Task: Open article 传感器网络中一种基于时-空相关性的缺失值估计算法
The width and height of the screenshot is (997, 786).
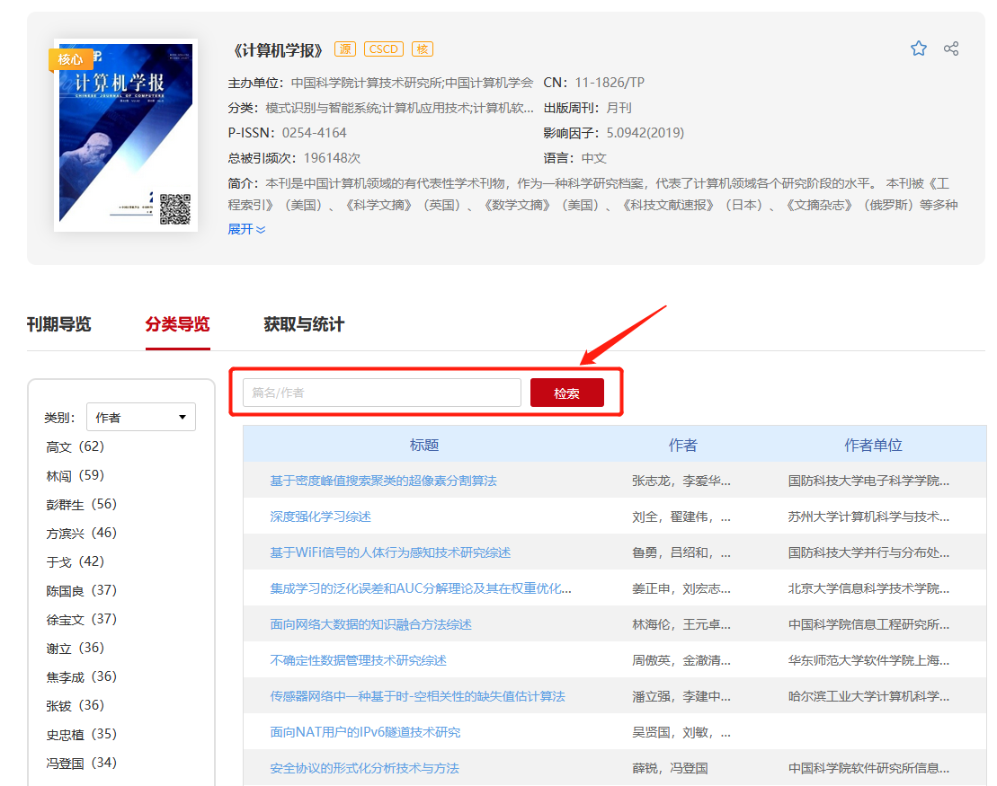Action: [x=418, y=696]
